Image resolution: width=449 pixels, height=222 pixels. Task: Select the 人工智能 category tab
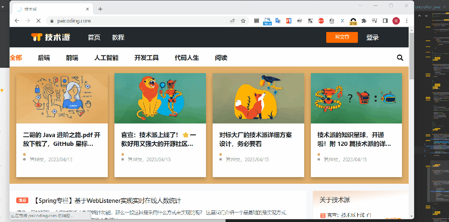tap(106, 58)
